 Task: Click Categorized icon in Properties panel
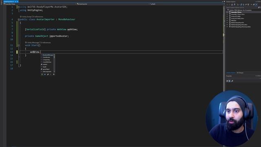click(227, 81)
